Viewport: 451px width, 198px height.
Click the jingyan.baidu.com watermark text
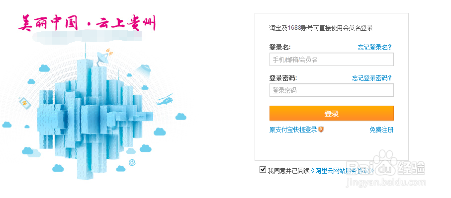click(x=386, y=183)
